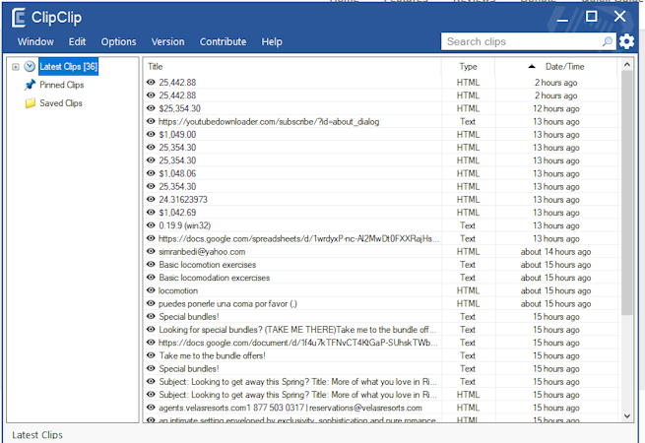Screen dimensions: 645x443
Task: Preview eye for Basic locomodation excercises clip
Action: pos(151,278)
